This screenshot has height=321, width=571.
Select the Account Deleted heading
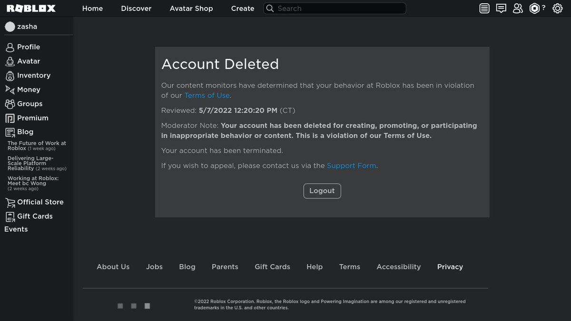(x=220, y=64)
